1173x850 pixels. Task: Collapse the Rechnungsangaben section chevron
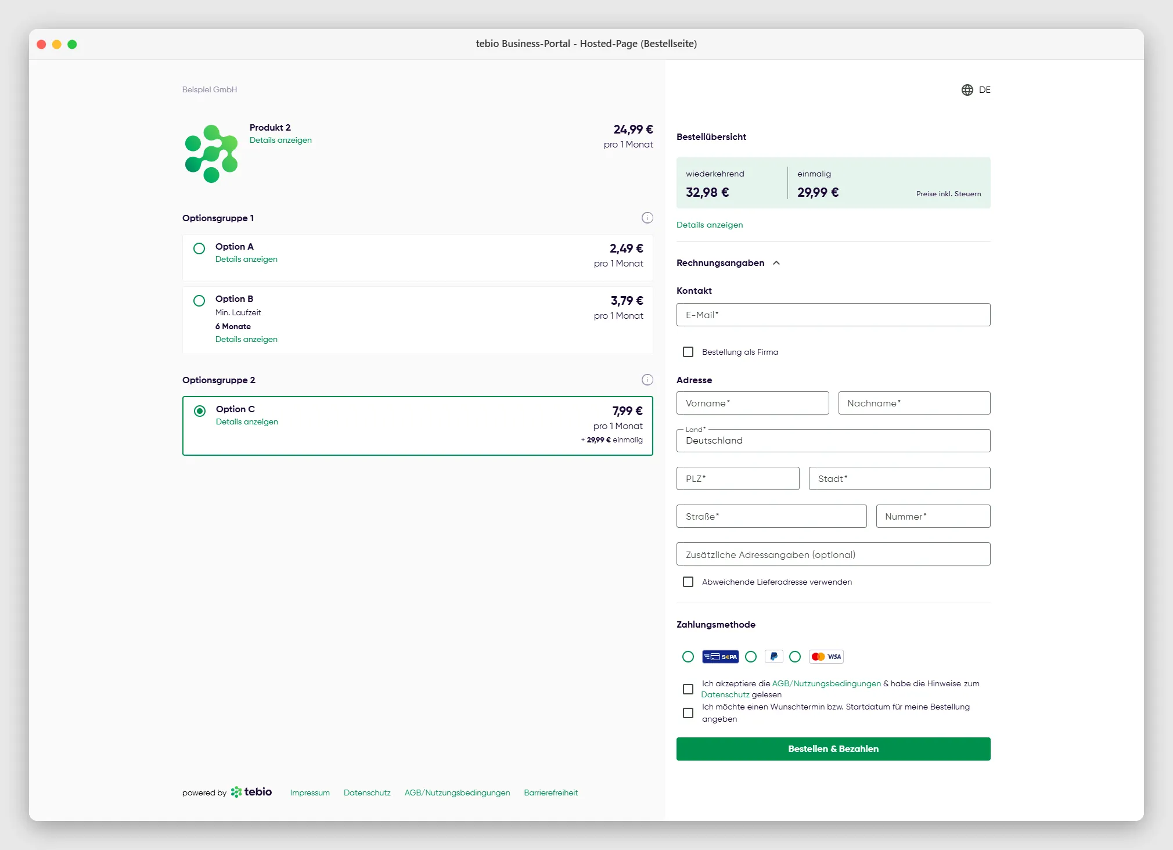[x=776, y=263]
